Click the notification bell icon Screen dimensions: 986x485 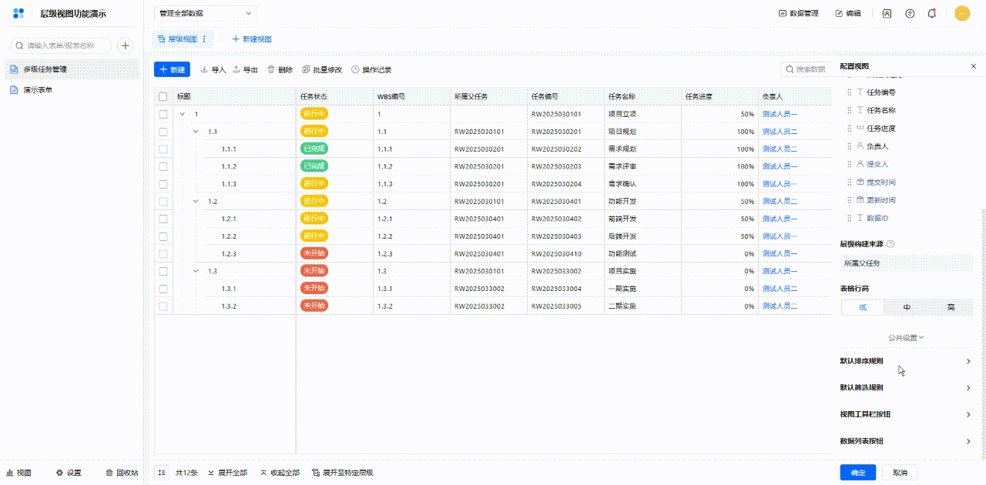[x=932, y=13]
